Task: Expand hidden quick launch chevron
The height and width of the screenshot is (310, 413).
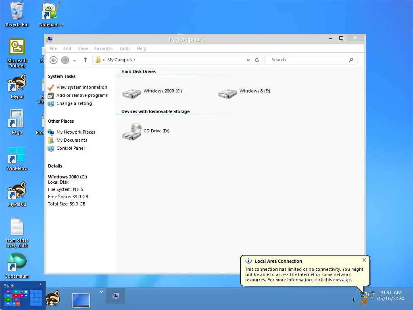Action: tap(101, 291)
